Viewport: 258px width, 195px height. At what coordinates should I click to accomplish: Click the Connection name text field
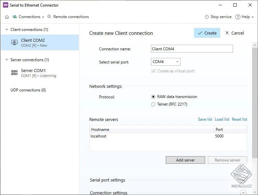pyautogui.click(x=192, y=49)
